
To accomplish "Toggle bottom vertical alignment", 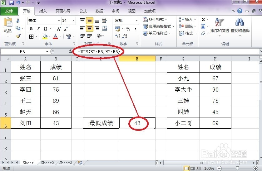I will click(x=97, y=21).
